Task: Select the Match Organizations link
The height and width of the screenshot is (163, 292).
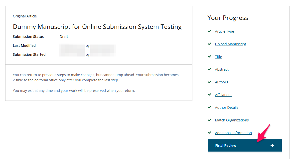Action: 232,120
